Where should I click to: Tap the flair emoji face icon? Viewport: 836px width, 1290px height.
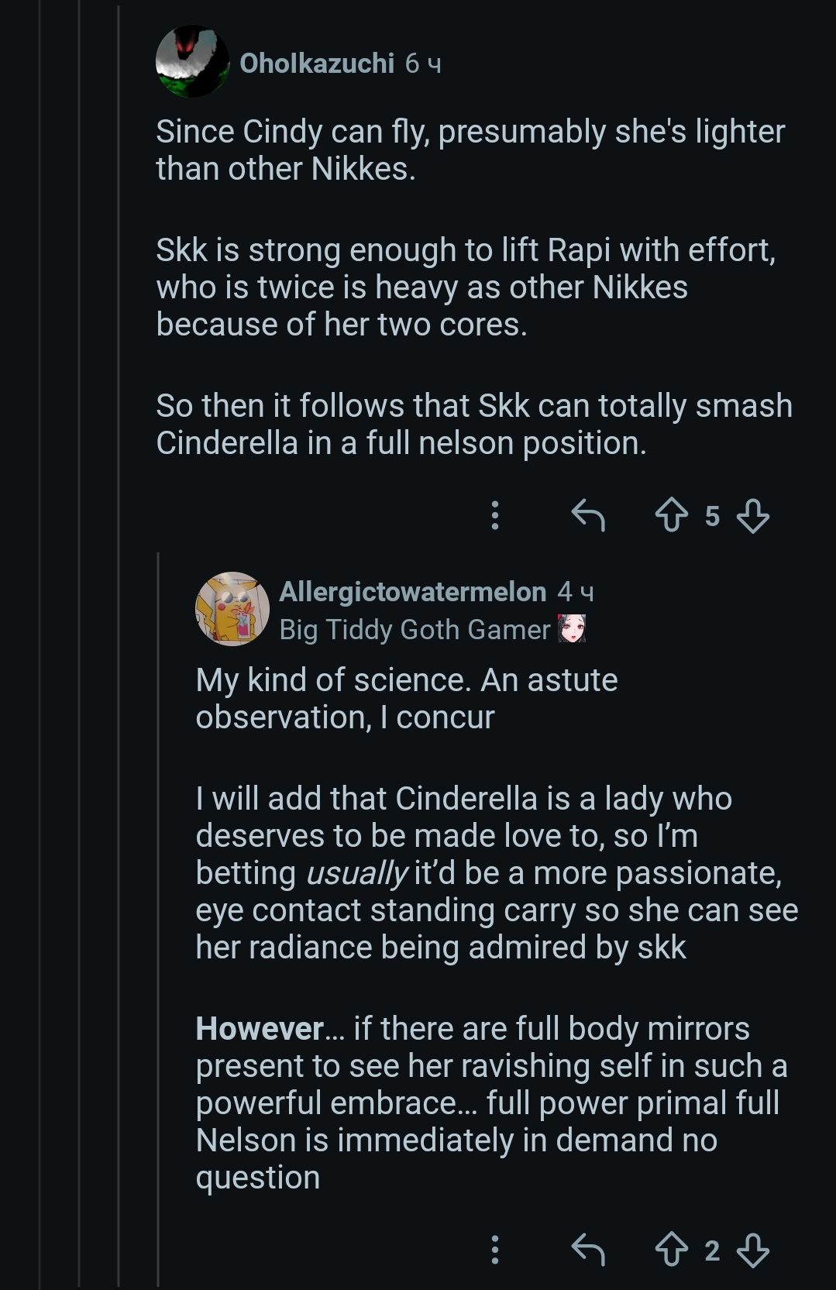(x=572, y=628)
